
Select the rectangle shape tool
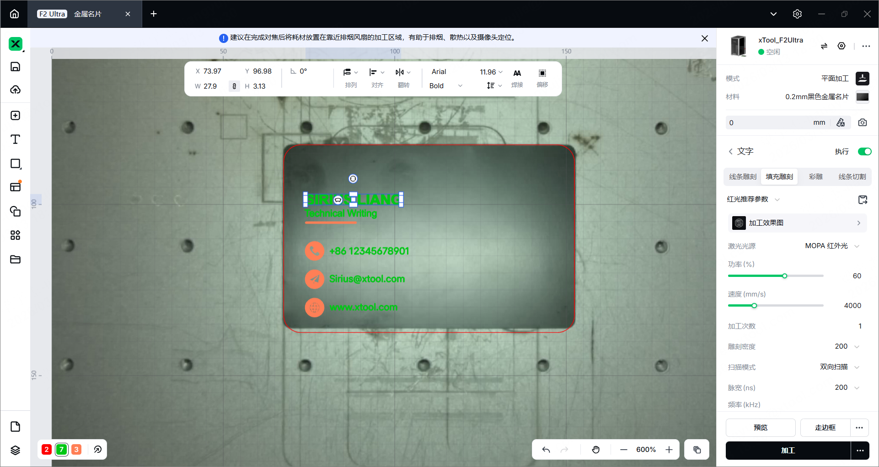click(x=15, y=164)
